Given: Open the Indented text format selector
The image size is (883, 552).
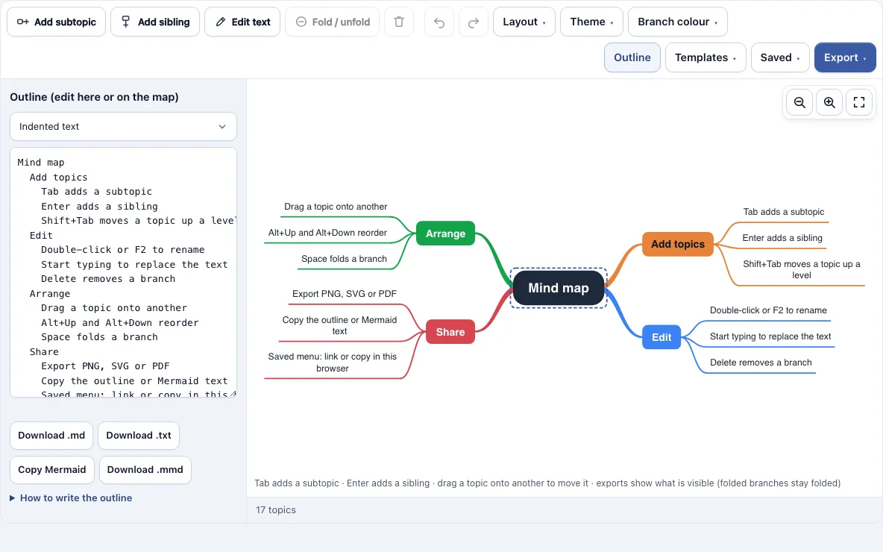Looking at the screenshot, I should (123, 127).
